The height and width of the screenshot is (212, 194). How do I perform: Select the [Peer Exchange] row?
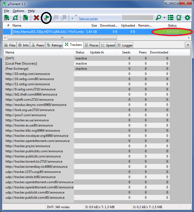click(87, 69)
